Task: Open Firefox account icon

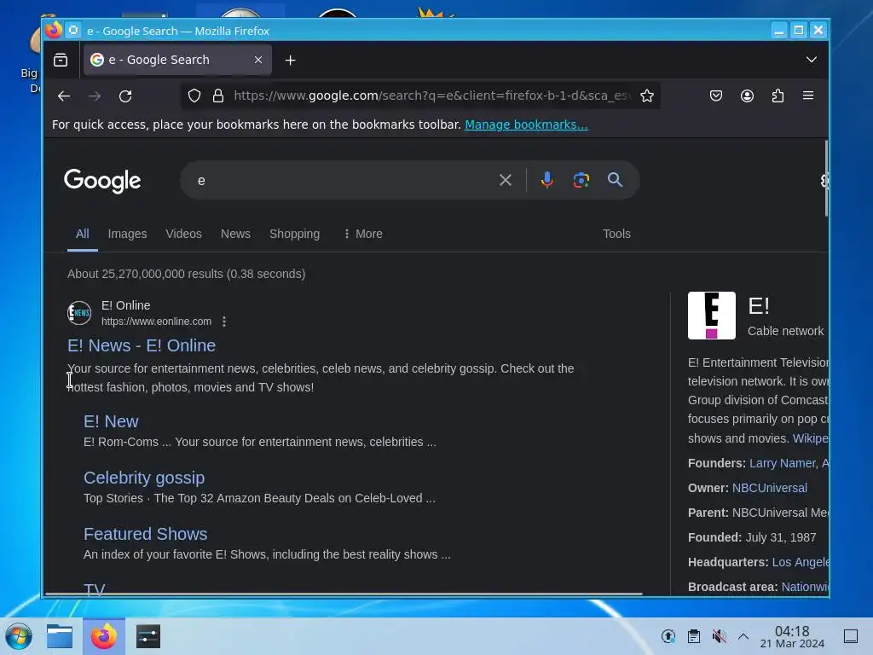Action: 747,96
